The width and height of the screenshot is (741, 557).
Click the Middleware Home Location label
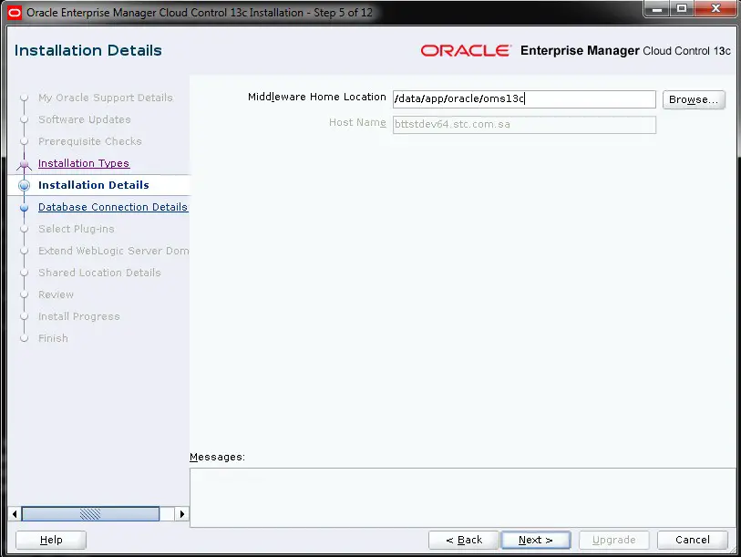316,97
